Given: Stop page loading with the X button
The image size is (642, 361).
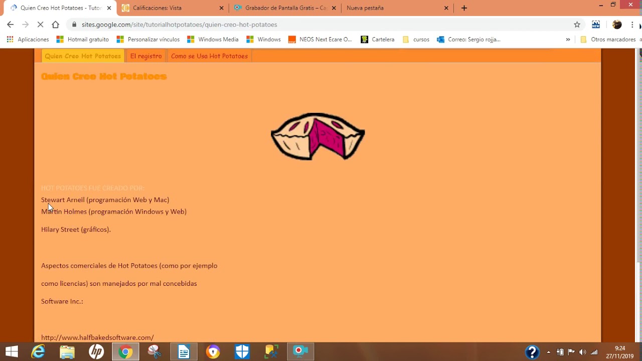Looking at the screenshot, I should pyautogui.click(x=41, y=25).
